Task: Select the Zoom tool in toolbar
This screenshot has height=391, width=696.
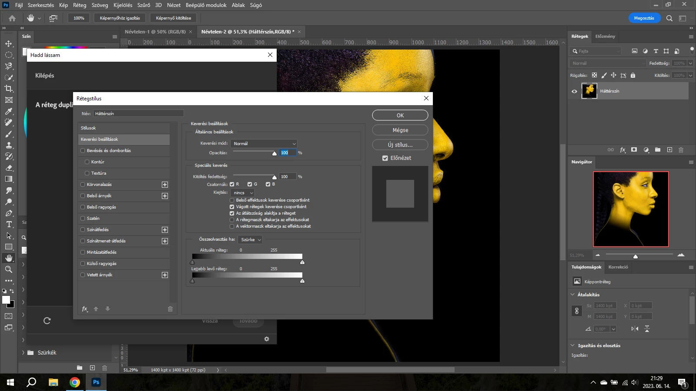Action: click(x=9, y=269)
